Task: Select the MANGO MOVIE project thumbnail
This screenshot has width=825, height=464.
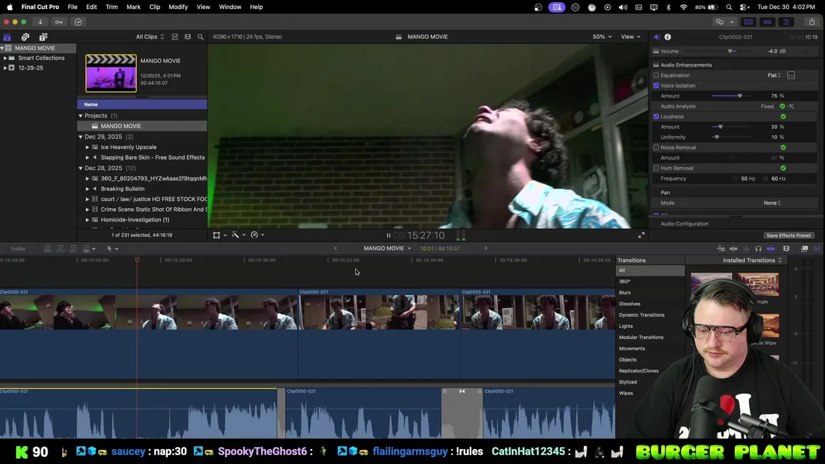Action: pos(111,73)
